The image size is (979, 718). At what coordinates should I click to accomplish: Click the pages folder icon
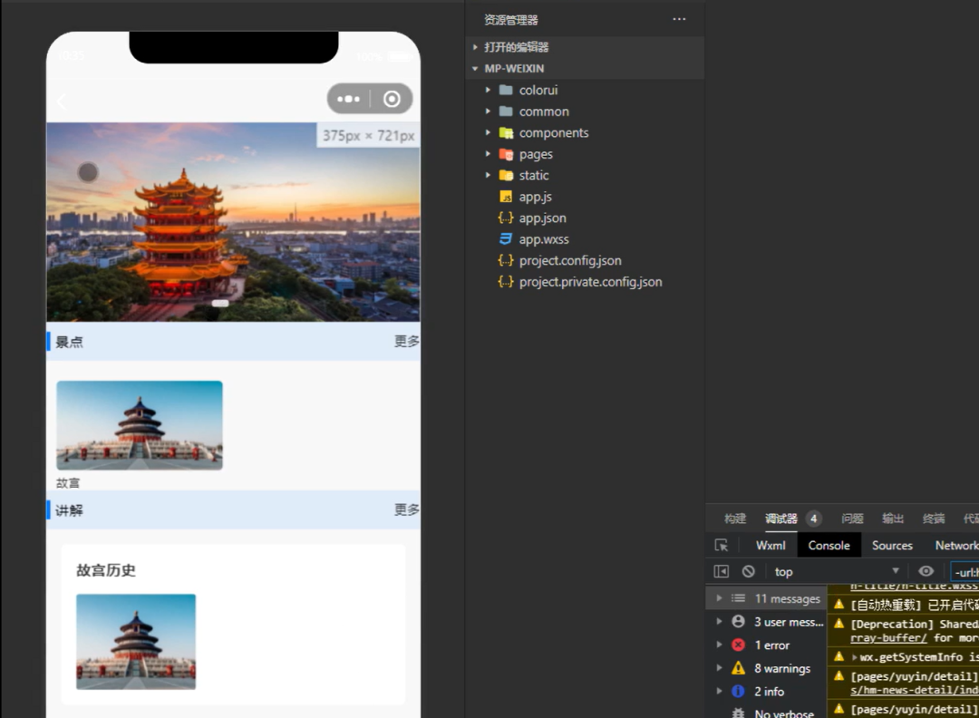[507, 153]
